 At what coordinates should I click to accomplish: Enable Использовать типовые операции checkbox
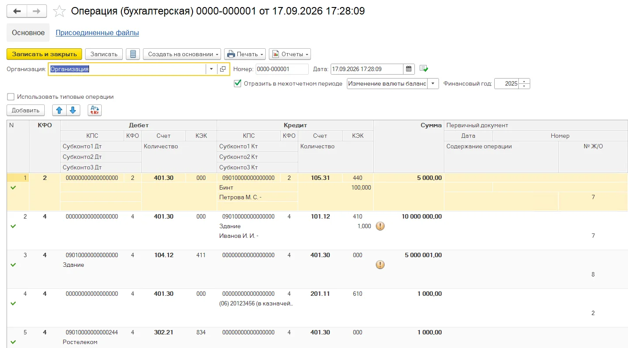pos(11,97)
